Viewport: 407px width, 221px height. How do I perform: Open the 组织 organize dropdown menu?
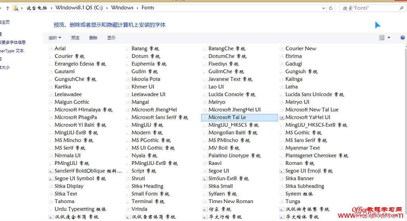[55, 38]
